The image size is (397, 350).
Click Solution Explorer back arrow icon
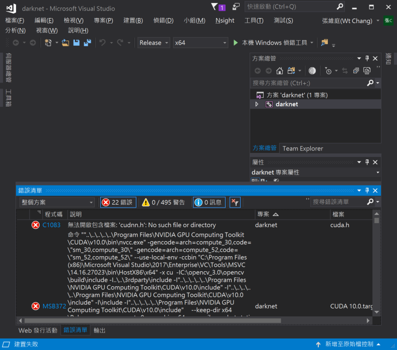click(258, 71)
